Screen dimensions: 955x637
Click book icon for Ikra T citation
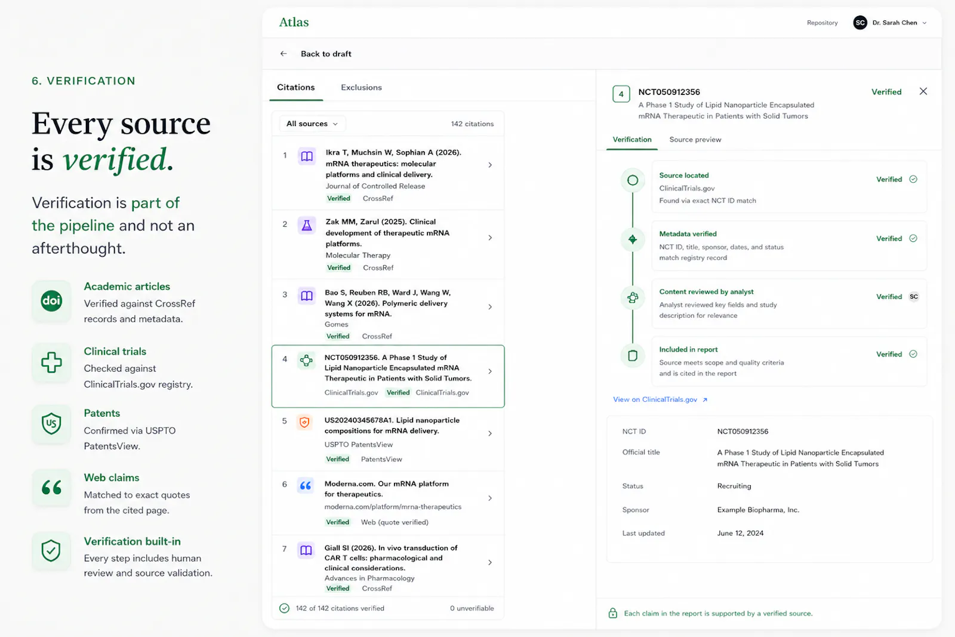pyautogui.click(x=307, y=156)
